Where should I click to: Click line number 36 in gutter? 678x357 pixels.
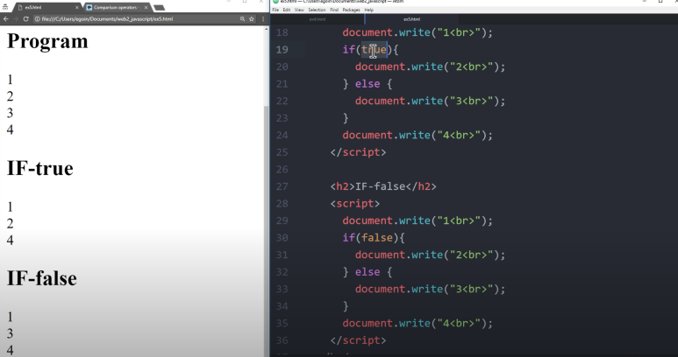tap(282, 340)
